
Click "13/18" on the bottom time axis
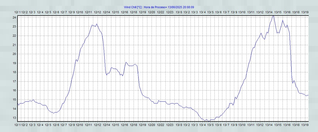coord(296,125)
